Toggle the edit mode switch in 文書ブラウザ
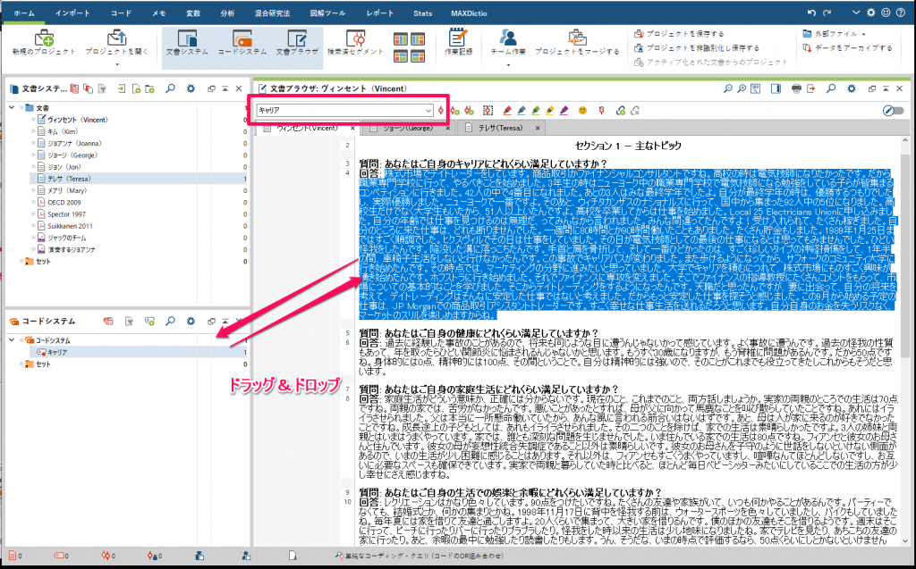Screen dimensions: 916x569 (892, 110)
